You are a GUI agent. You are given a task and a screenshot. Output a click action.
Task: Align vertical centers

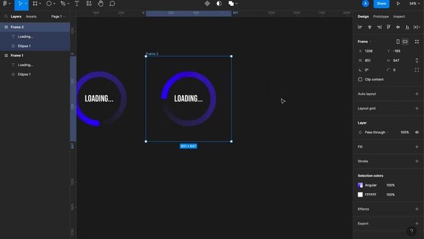point(397,27)
